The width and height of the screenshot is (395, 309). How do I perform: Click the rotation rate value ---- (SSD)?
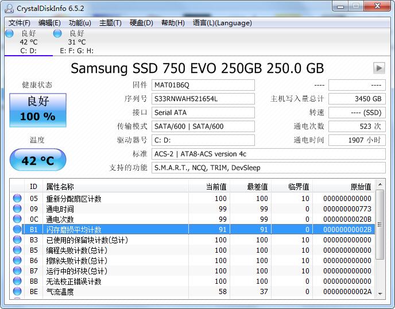coord(357,113)
